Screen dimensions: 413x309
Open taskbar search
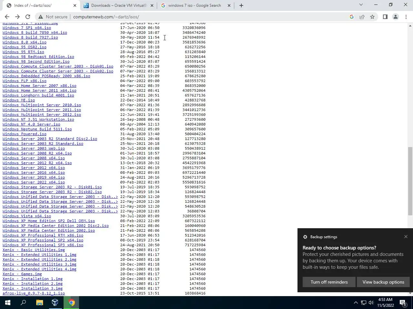click(x=23, y=303)
